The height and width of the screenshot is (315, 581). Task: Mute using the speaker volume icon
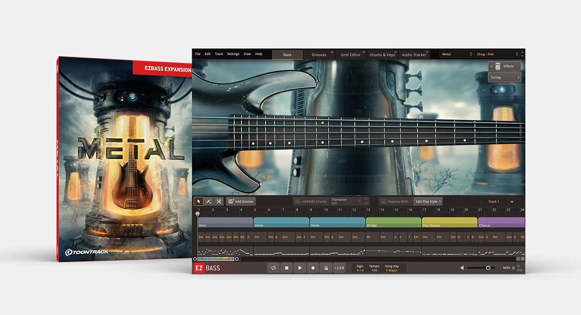462,268
